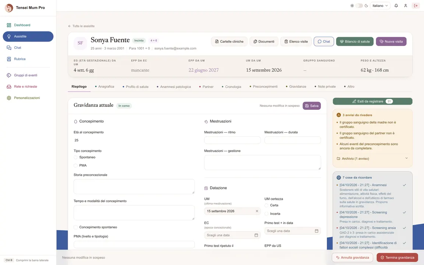Open the UM date picker field
Viewport: 424px width, 265px height.
point(232,211)
